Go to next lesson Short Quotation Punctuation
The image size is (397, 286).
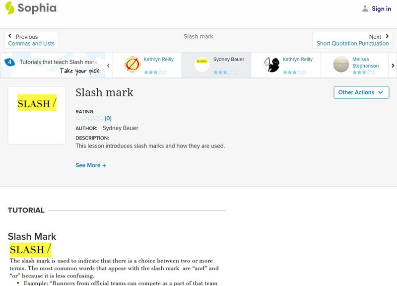[x=352, y=40]
